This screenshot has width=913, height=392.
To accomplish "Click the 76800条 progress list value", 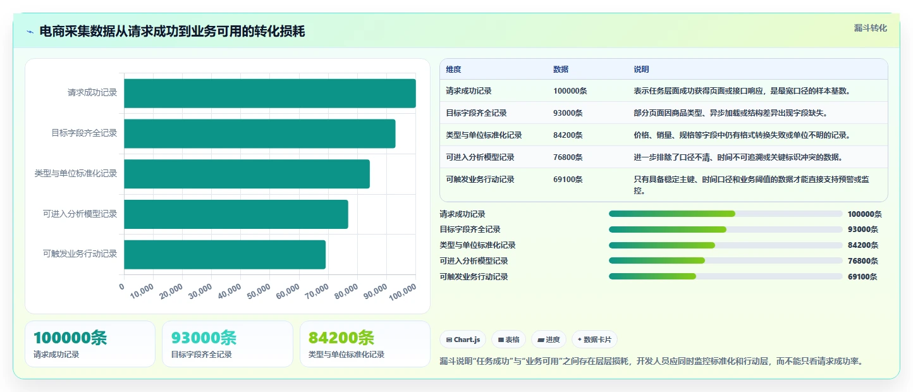I will (x=862, y=261).
